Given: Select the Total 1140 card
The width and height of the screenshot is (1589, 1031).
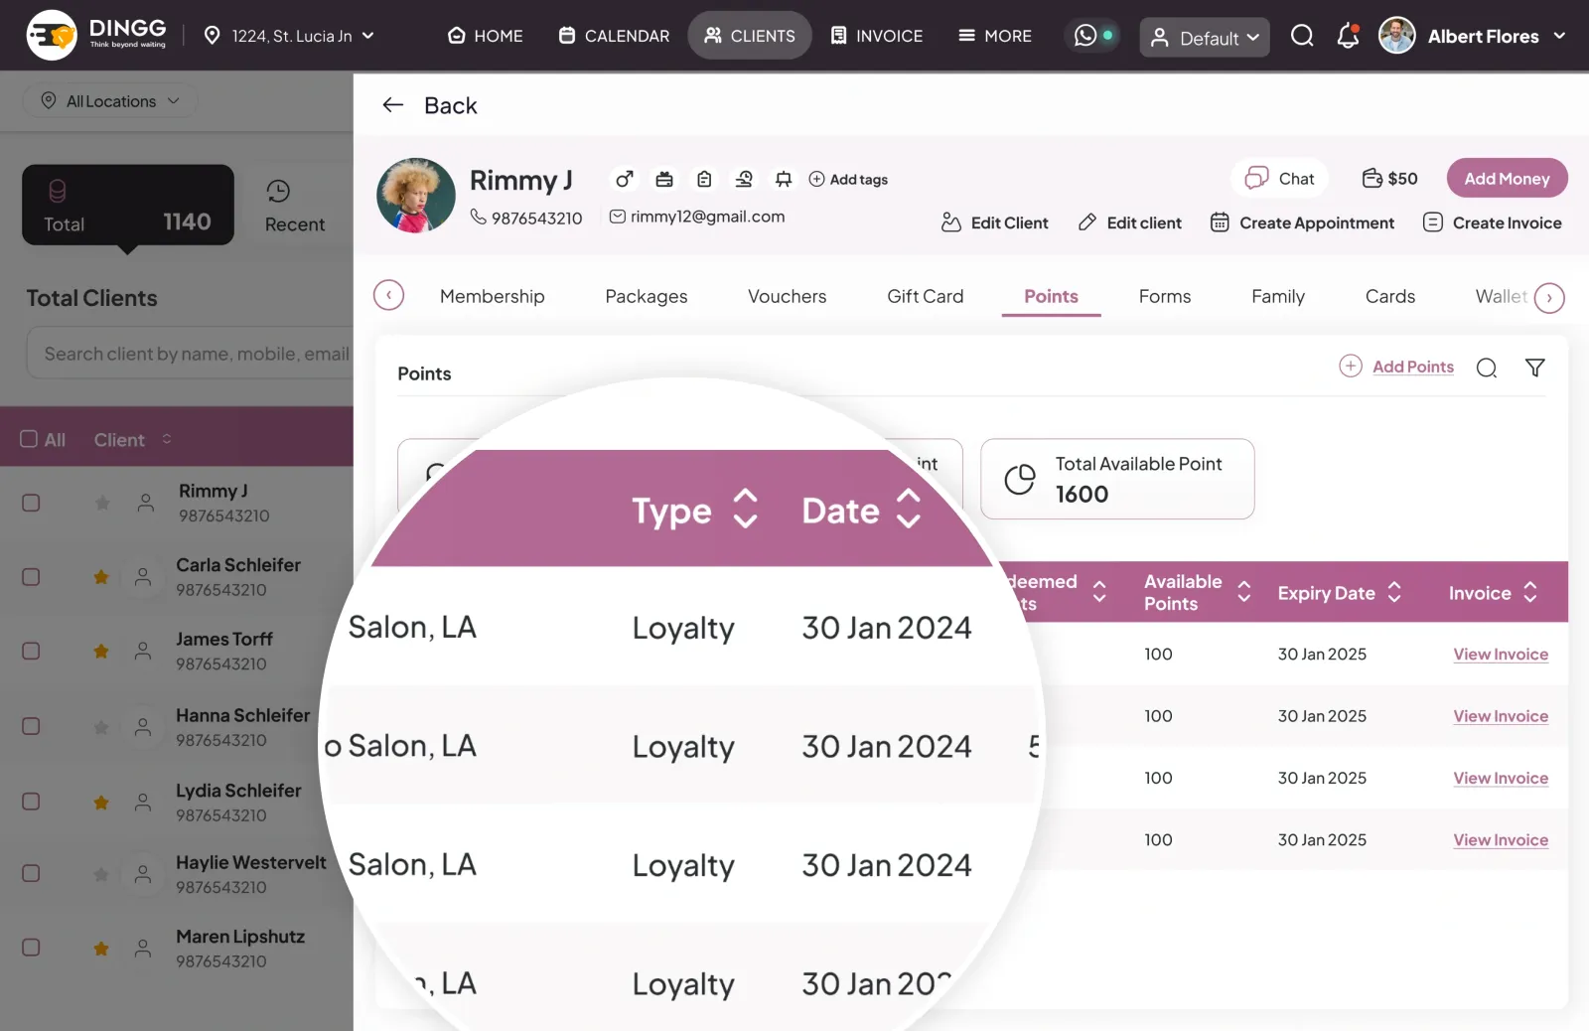Looking at the screenshot, I should click(128, 205).
